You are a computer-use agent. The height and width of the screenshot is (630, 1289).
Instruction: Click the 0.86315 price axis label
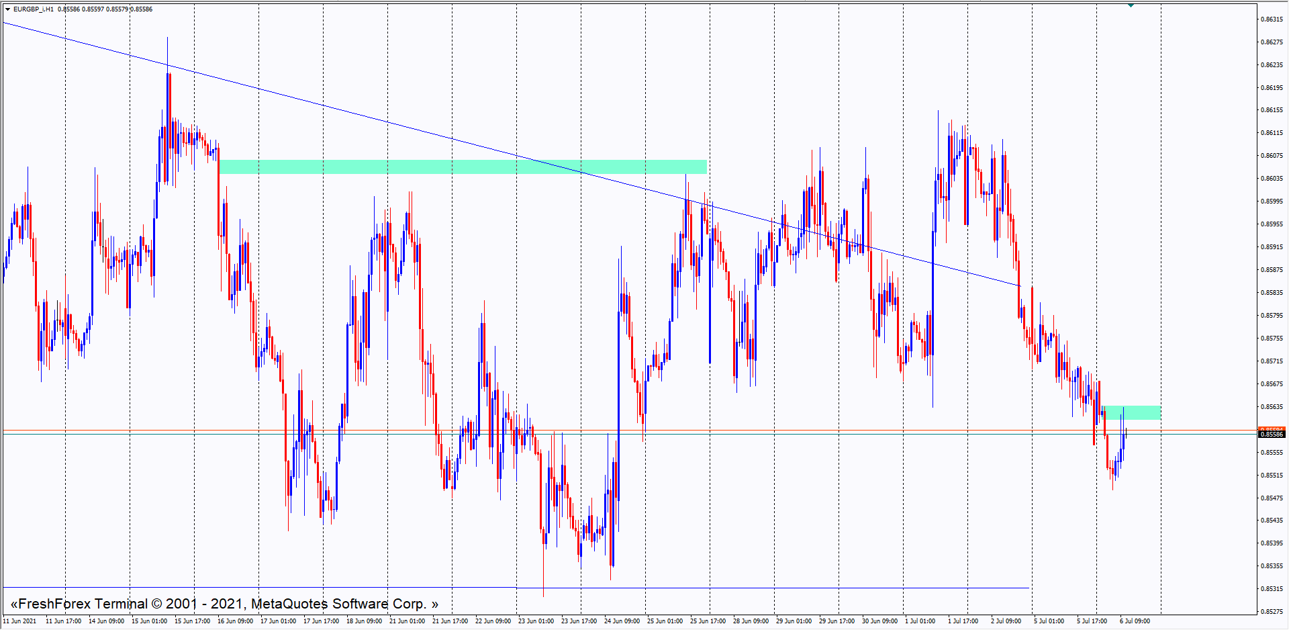pyautogui.click(x=1271, y=19)
